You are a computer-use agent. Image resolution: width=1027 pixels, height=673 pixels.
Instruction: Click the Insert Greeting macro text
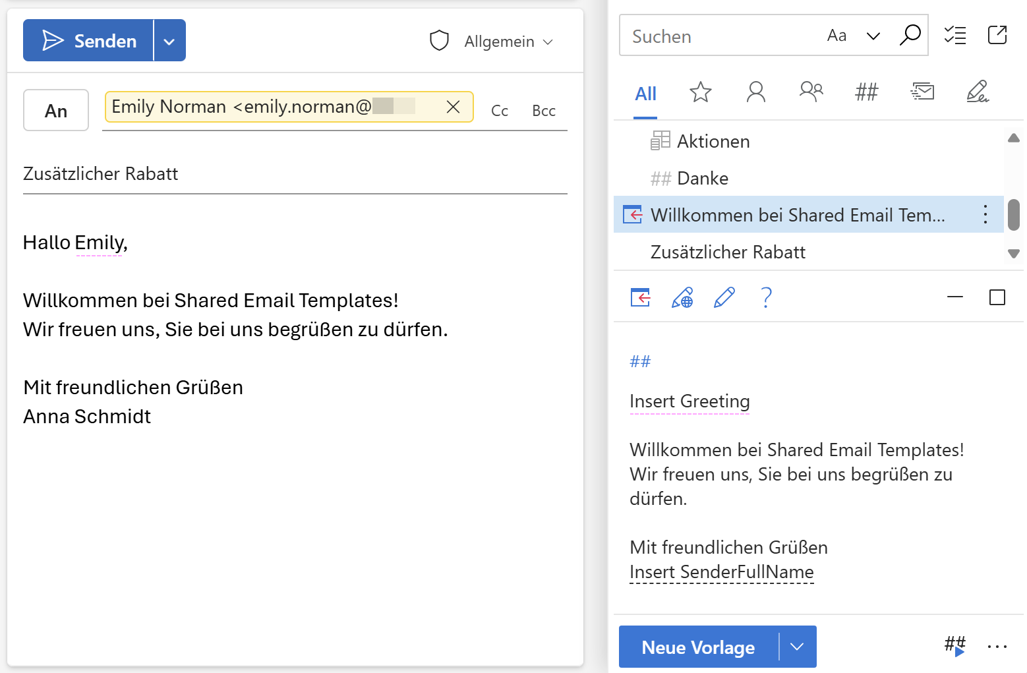[690, 401]
